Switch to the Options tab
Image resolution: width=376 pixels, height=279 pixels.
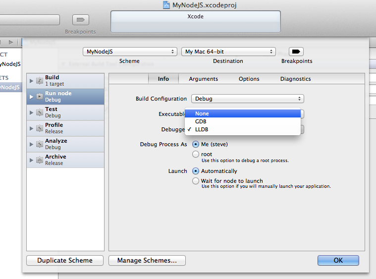click(249, 79)
